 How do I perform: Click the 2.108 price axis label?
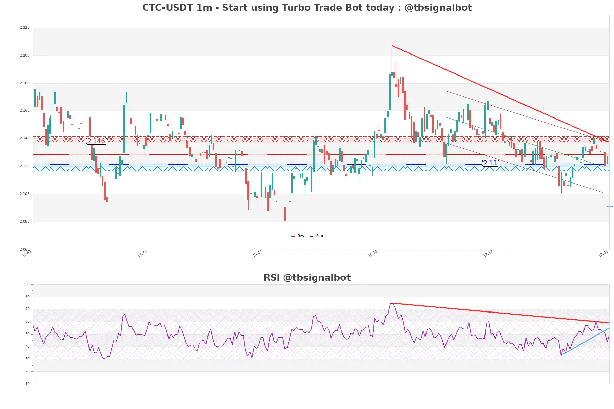[x=25, y=194]
